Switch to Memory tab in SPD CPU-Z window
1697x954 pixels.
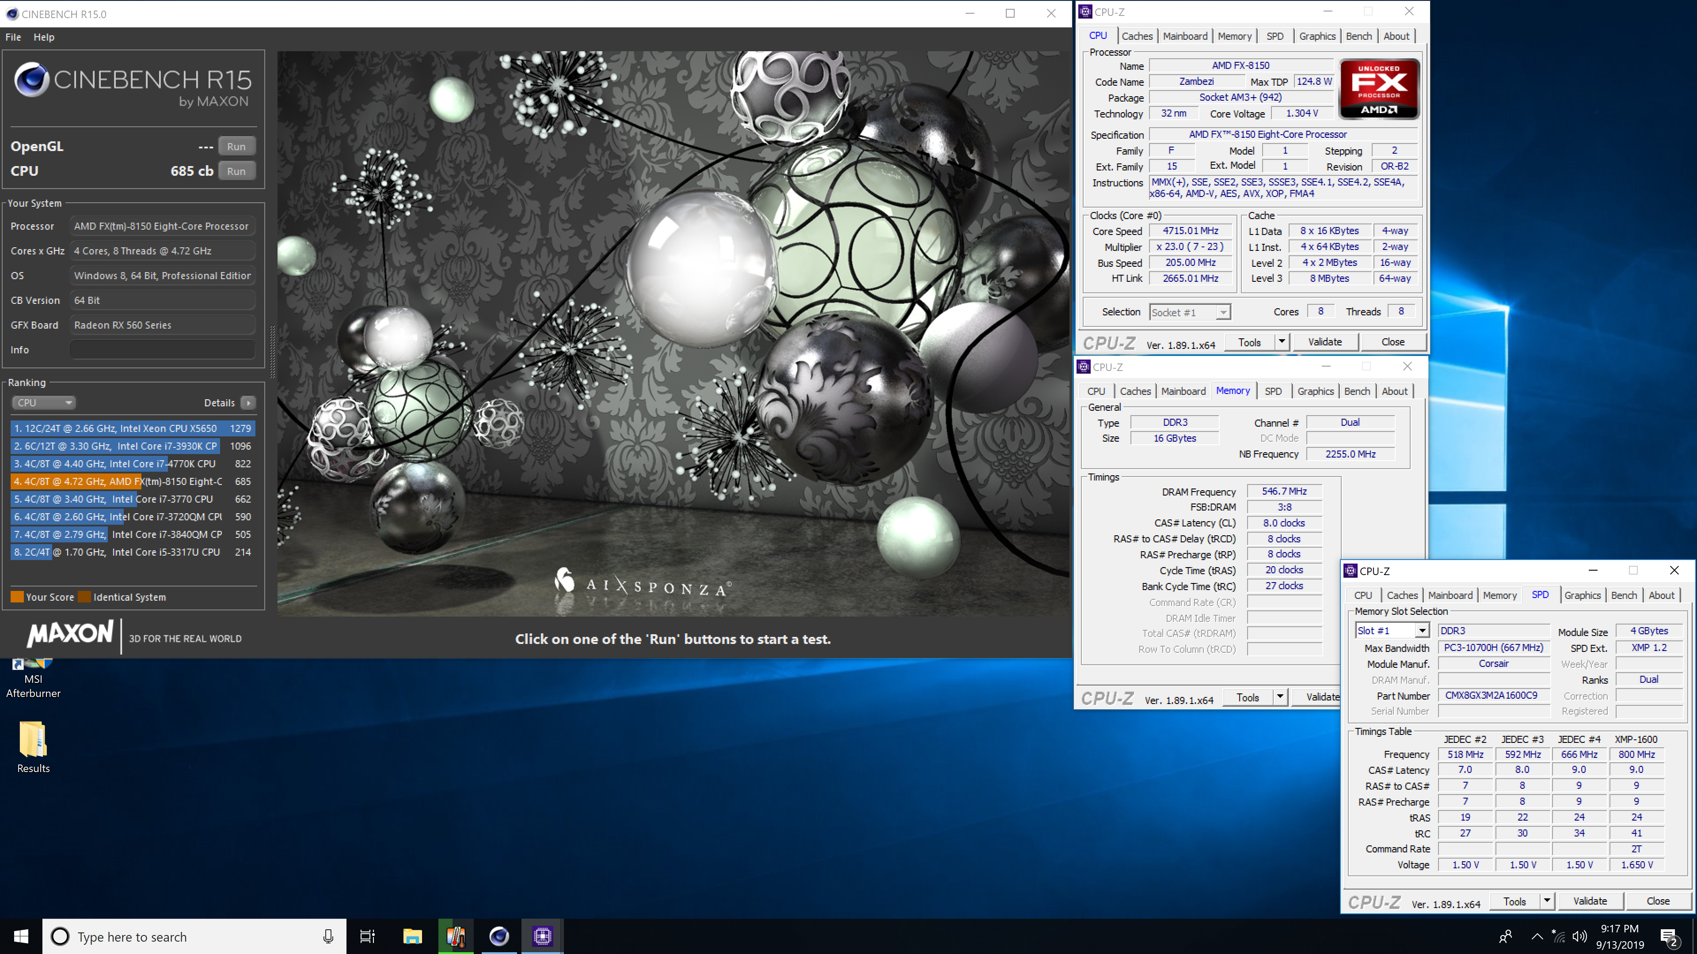(1499, 595)
